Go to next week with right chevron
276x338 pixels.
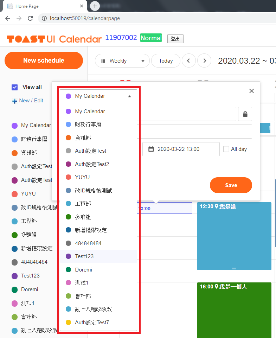[204, 60]
